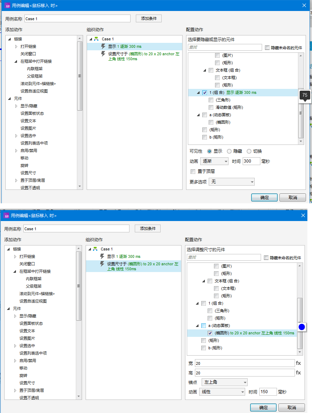Open the 锚点 左上角 dropdown
The width and height of the screenshot is (312, 413).
(x=224, y=382)
